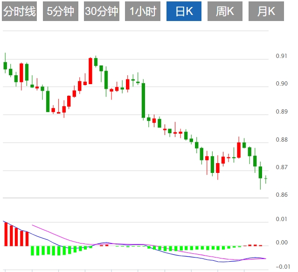This screenshot has width=298, height=272.
Task: Click the 0.91 price axis label
Action: tap(282, 56)
